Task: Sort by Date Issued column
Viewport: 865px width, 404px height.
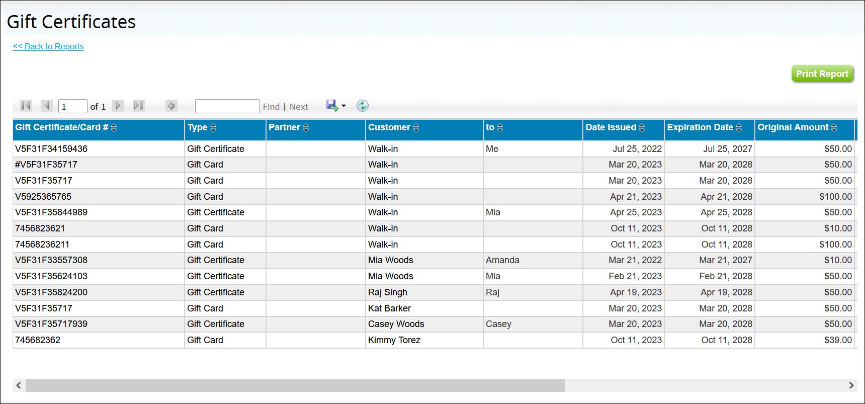Action: tap(642, 128)
